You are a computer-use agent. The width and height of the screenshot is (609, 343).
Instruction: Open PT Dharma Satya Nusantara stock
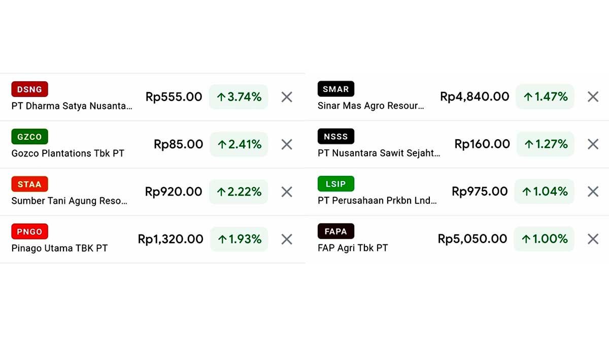(72, 106)
